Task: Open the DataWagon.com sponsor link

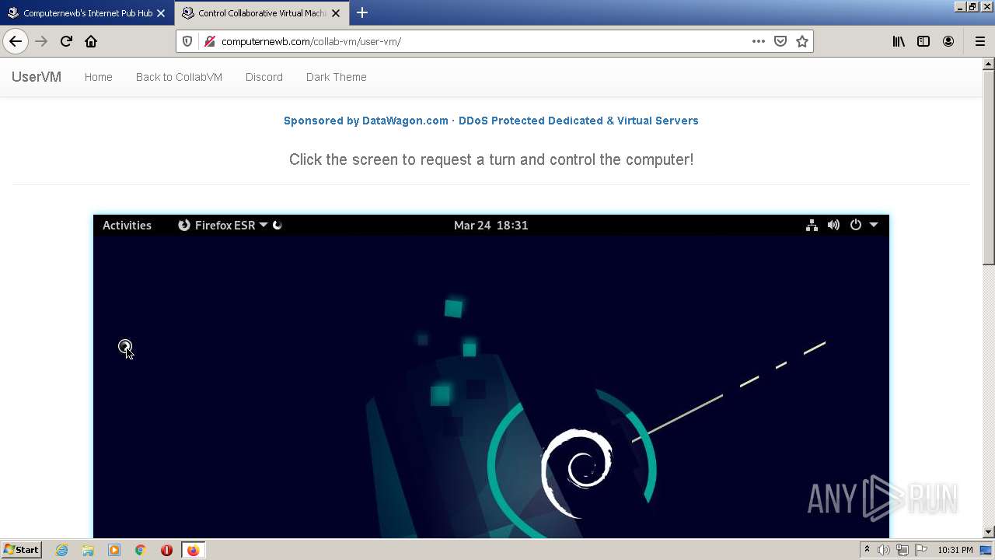Action: 491,121
